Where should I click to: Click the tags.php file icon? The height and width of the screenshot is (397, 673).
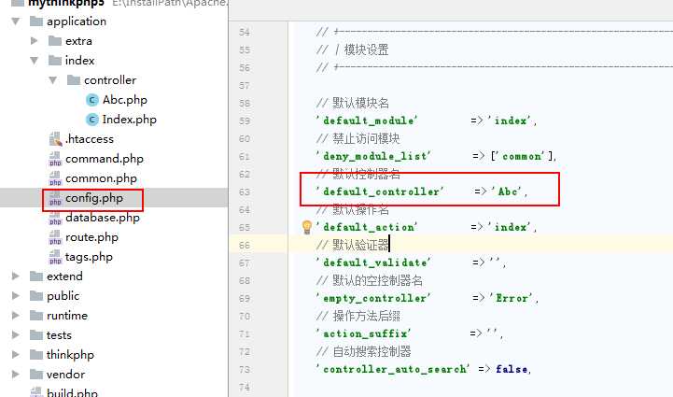pyautogui.click(x=55, y=257)
